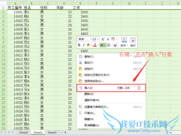
Task: Click cell containing 员工编号
Action: pyautogui.click(x=15, y=8)
